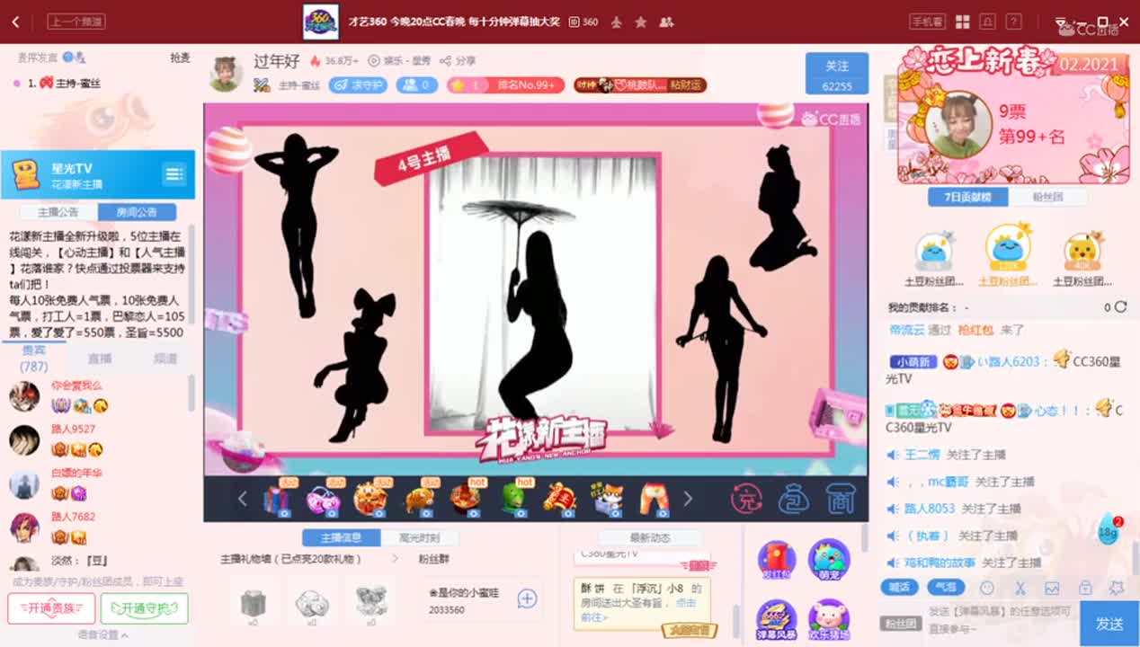The height and width of the screenshot is (647, 1140).
Task: Show more gifts with right arrow
Action: coord(688,499)
